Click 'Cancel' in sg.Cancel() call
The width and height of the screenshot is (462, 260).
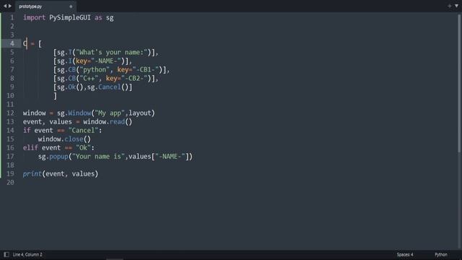pyautogui.click(x=110, y=87)
